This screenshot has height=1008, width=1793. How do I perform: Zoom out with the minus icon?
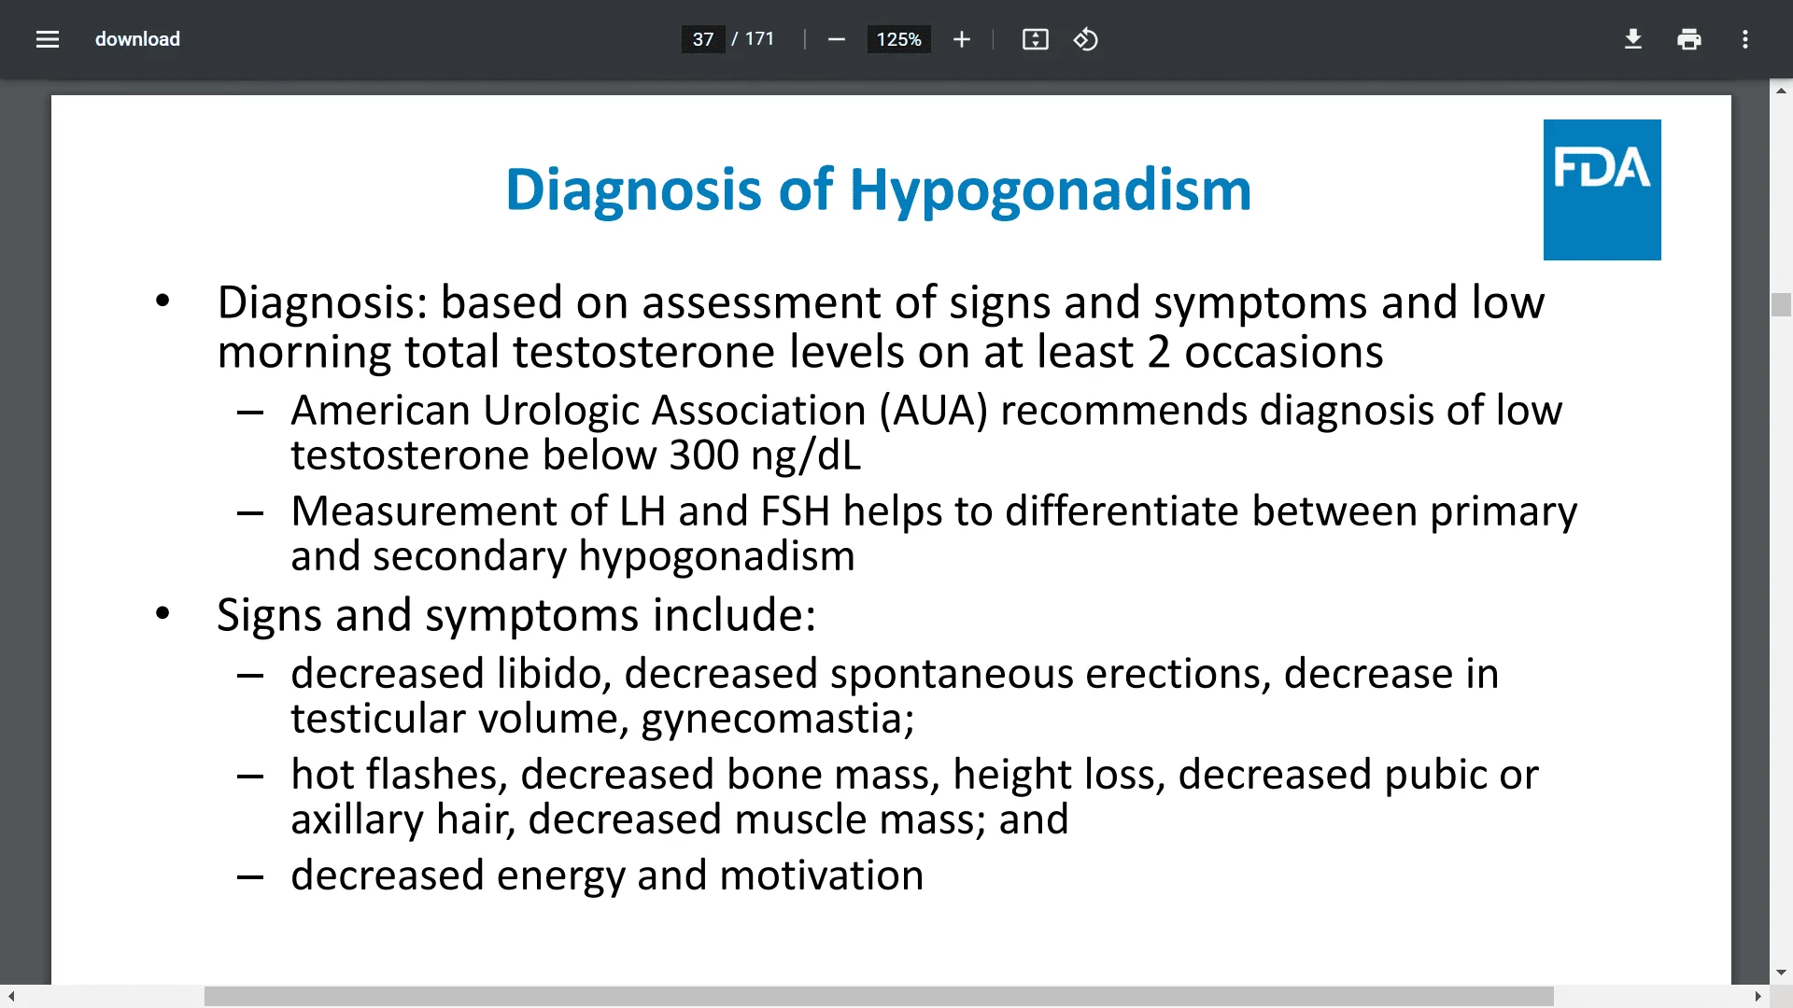(837, 39)
